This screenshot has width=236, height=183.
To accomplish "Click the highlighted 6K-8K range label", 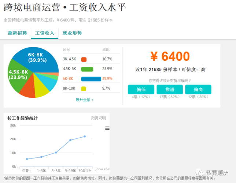I will click(68, 78).
